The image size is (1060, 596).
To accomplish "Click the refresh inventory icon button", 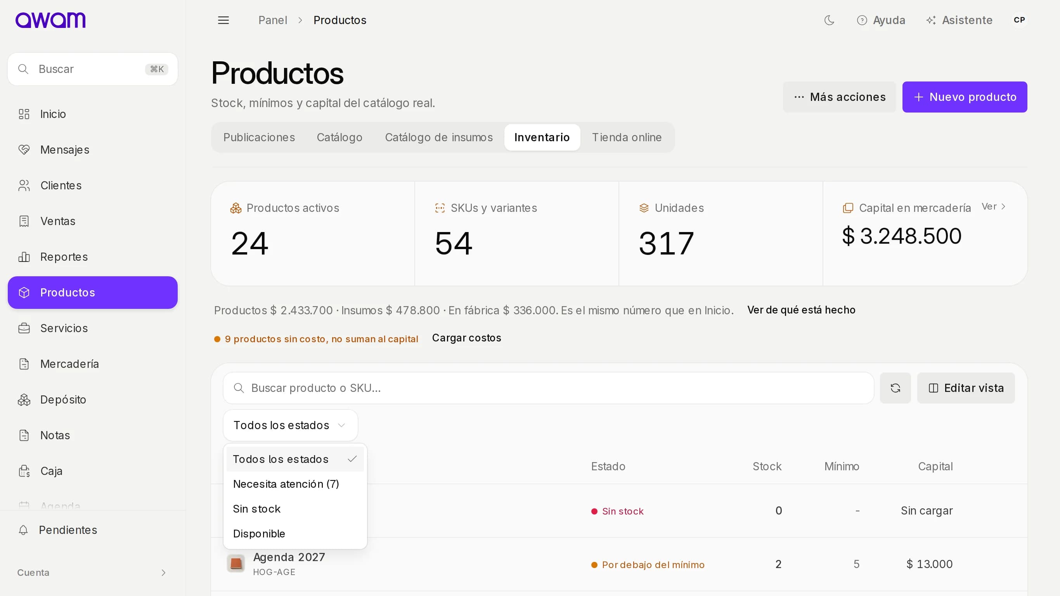I will (x=895, y=388).
